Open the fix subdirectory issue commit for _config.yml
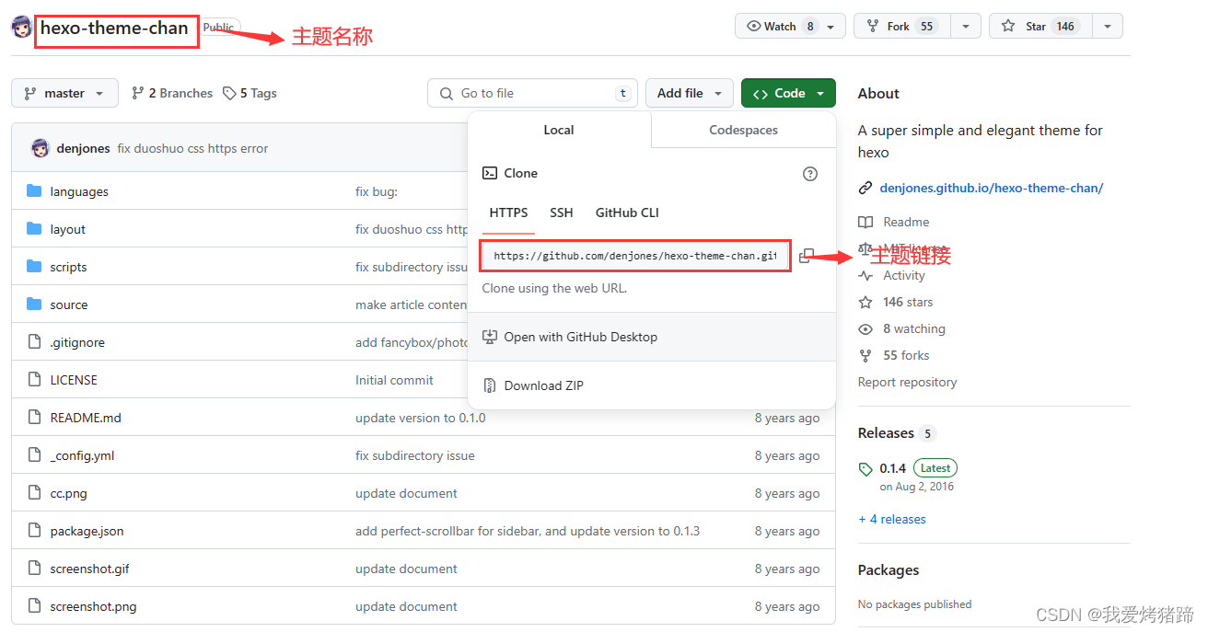This screenshot has width=1208, height=632. [x=415, y=455]
